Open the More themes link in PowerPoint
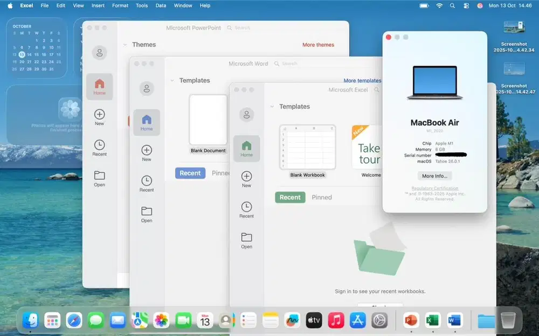Screen dimensions: 539x336 [318, 45]
